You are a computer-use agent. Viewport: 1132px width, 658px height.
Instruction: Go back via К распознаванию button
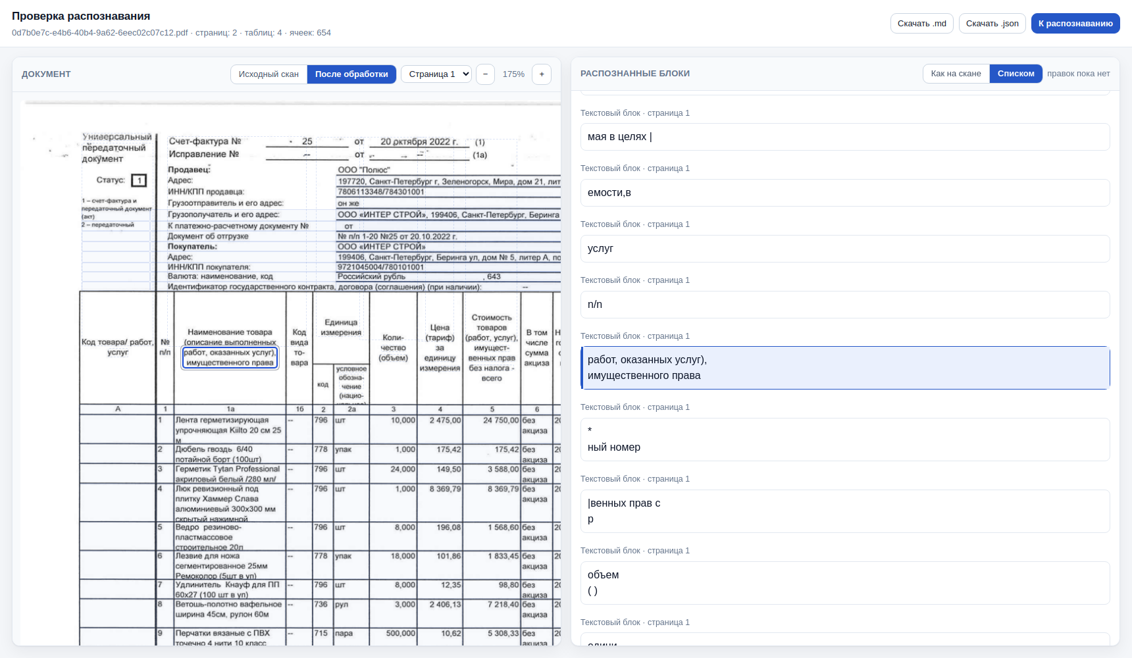pos(1075,23)
